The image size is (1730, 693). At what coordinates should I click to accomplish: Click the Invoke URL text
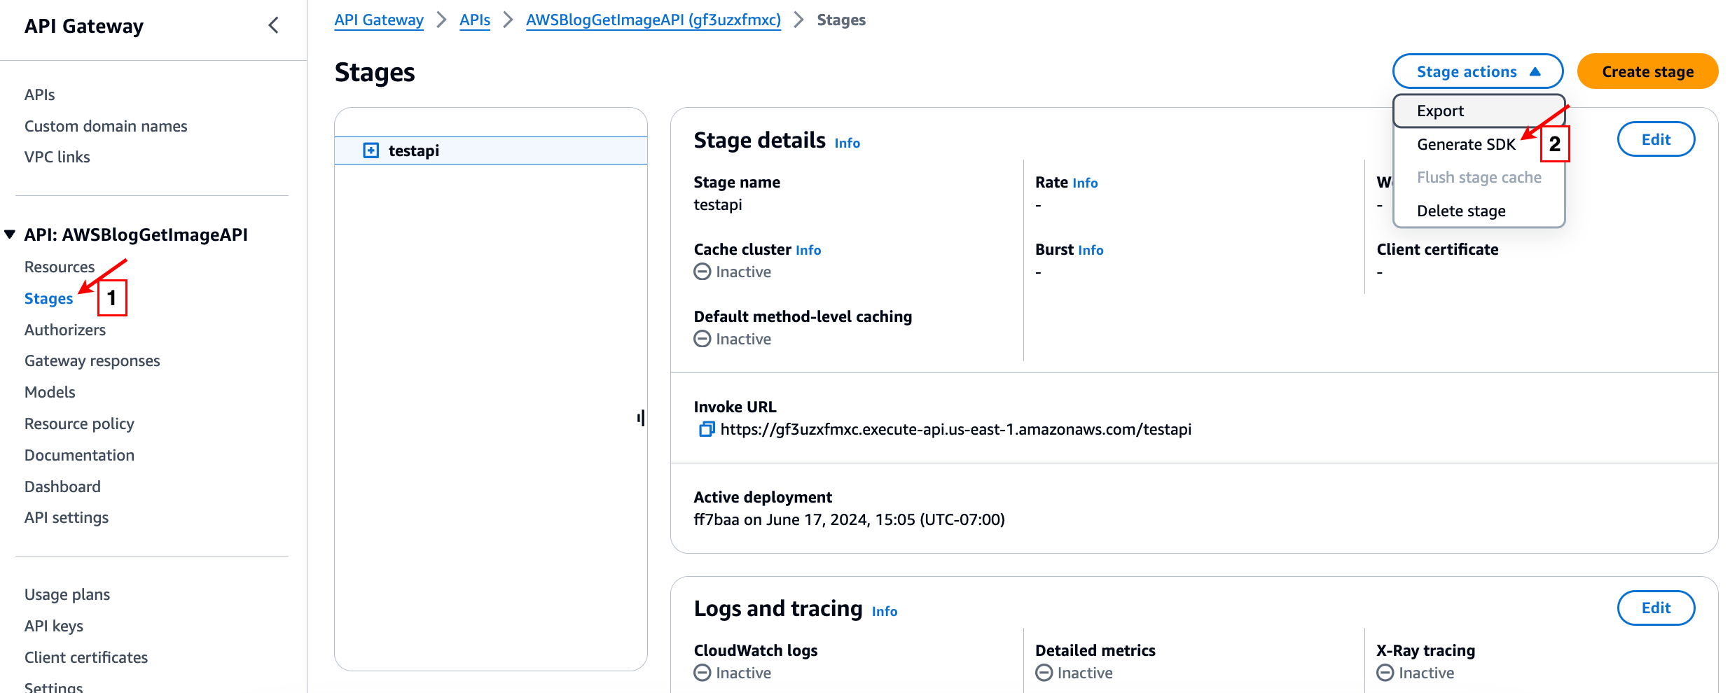click(x=955, y=429)
